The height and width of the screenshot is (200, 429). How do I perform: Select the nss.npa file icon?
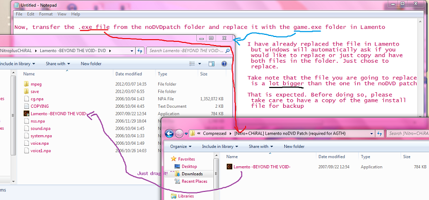[26, 121]
